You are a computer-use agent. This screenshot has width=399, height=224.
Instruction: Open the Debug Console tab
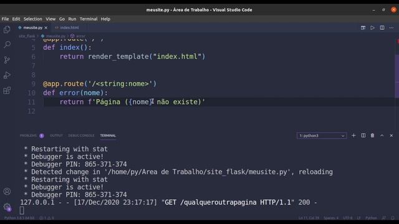[x=81, y=136]
